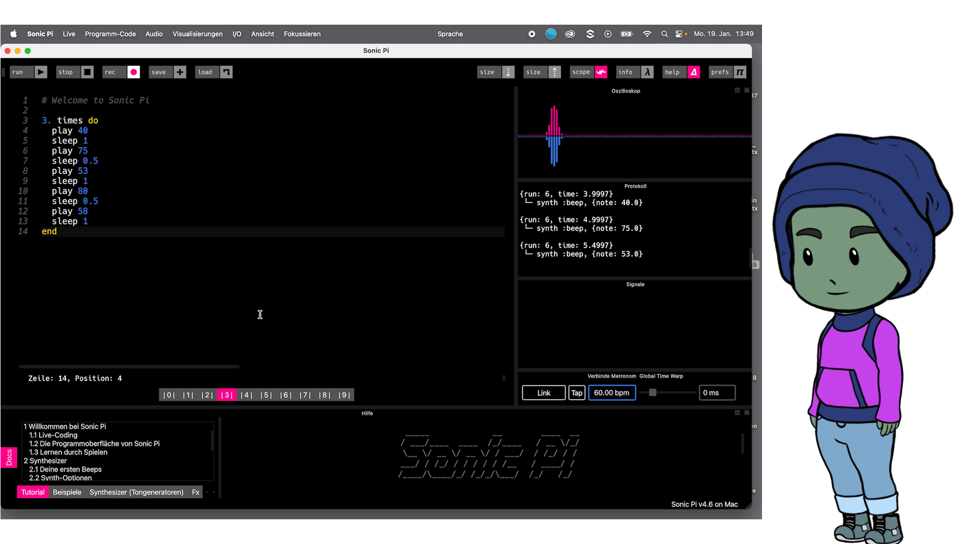Decrease text size with first size icon
The image size is (967, 544).
coord(508,72)
